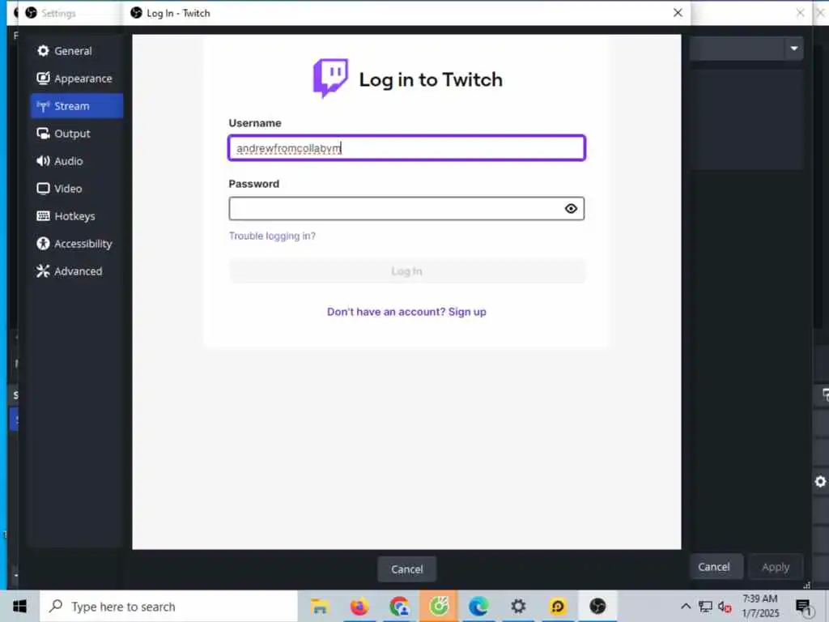
Task: Open the notification center icon
Action: point(803,607)
